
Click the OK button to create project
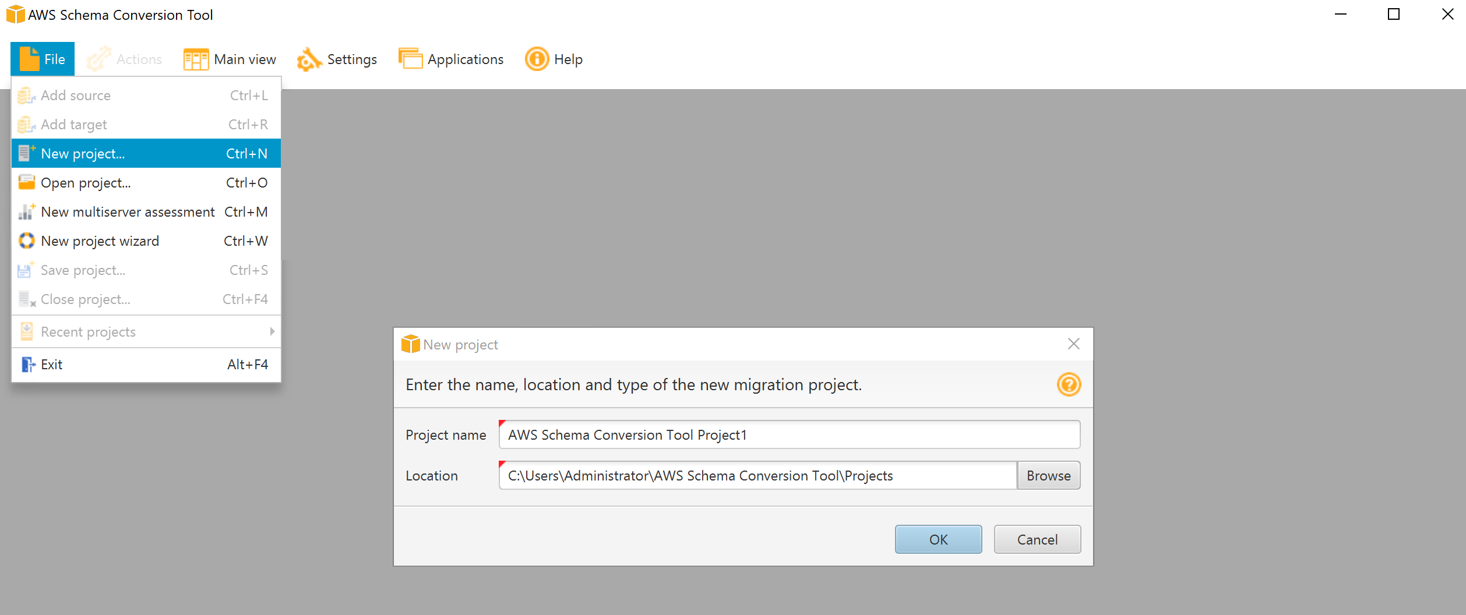coord(938,539)
